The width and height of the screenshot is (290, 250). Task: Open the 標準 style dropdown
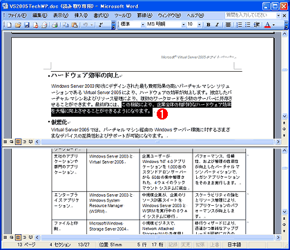[x=143, y=24]
